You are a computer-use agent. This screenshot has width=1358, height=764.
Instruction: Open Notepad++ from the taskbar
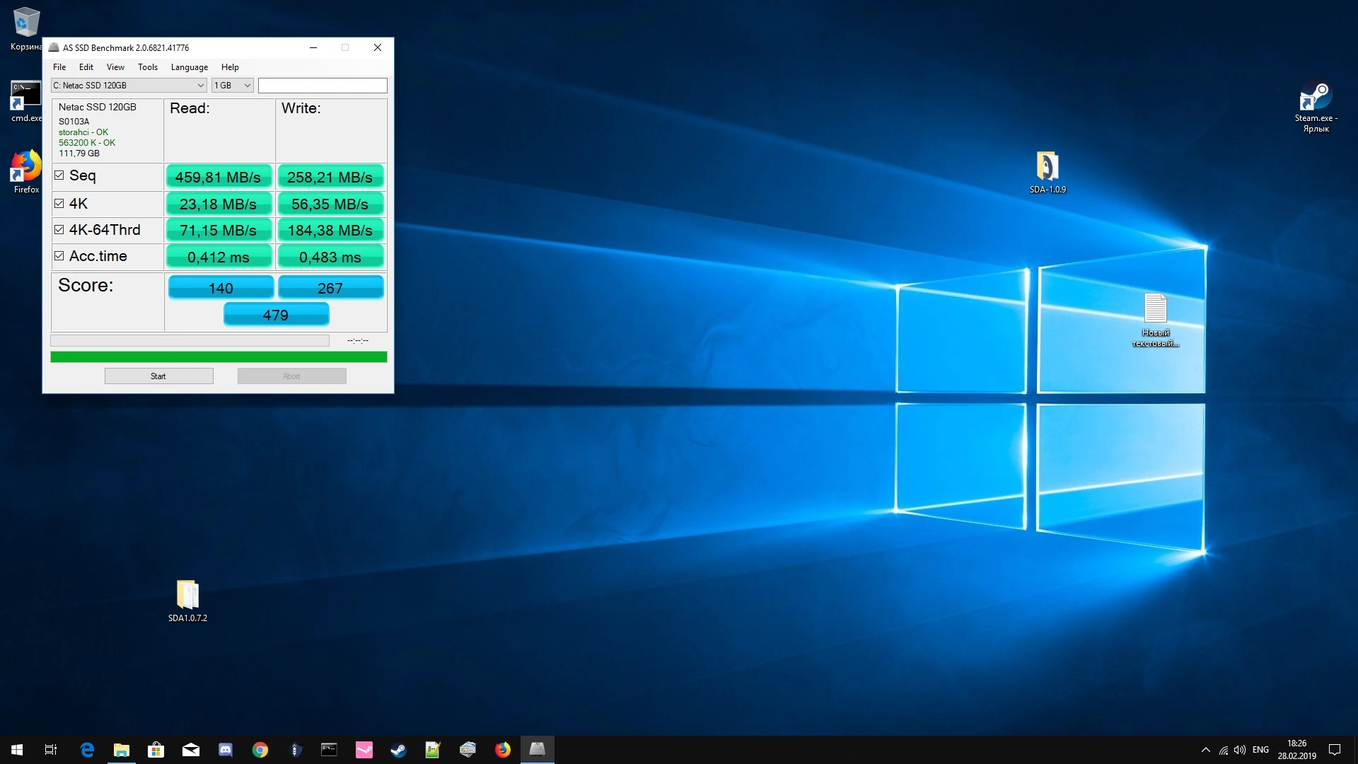[433, 750]
